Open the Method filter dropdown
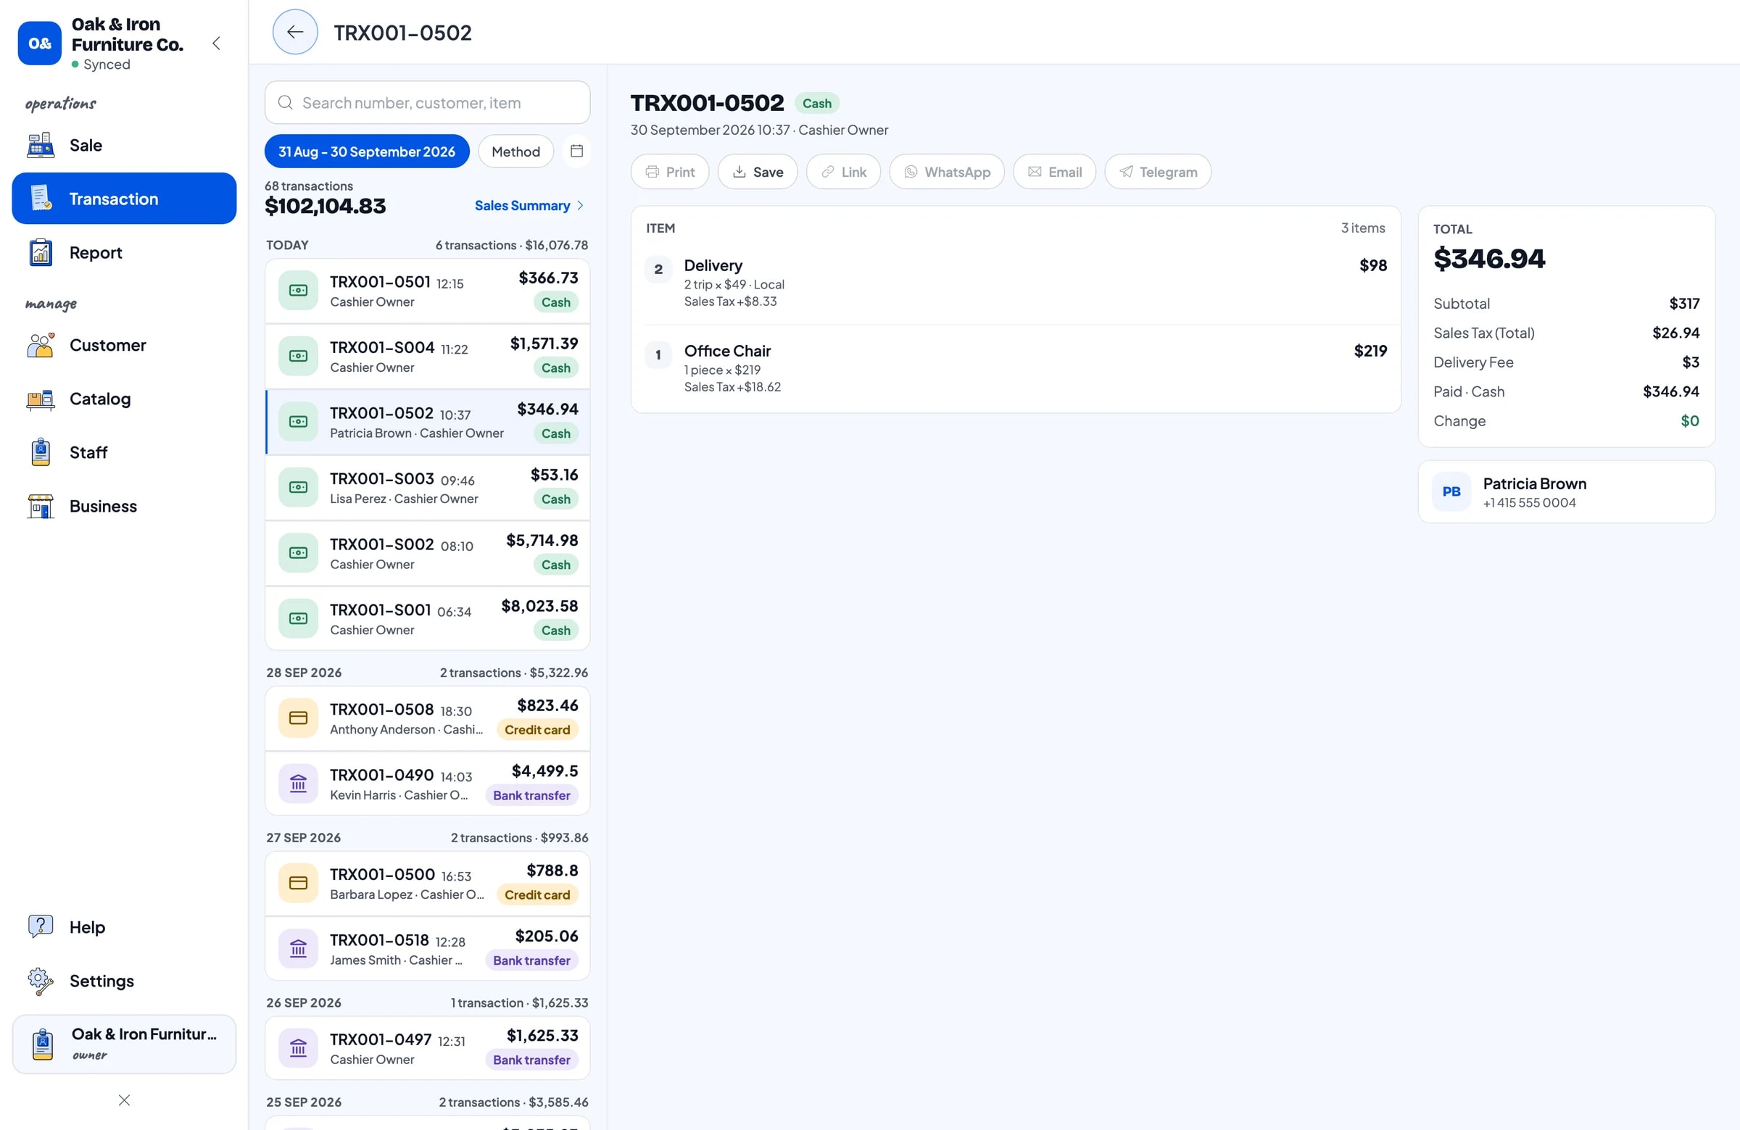Image resolution: width=1740 pixels, height=1130 pixels. (516, 151)
